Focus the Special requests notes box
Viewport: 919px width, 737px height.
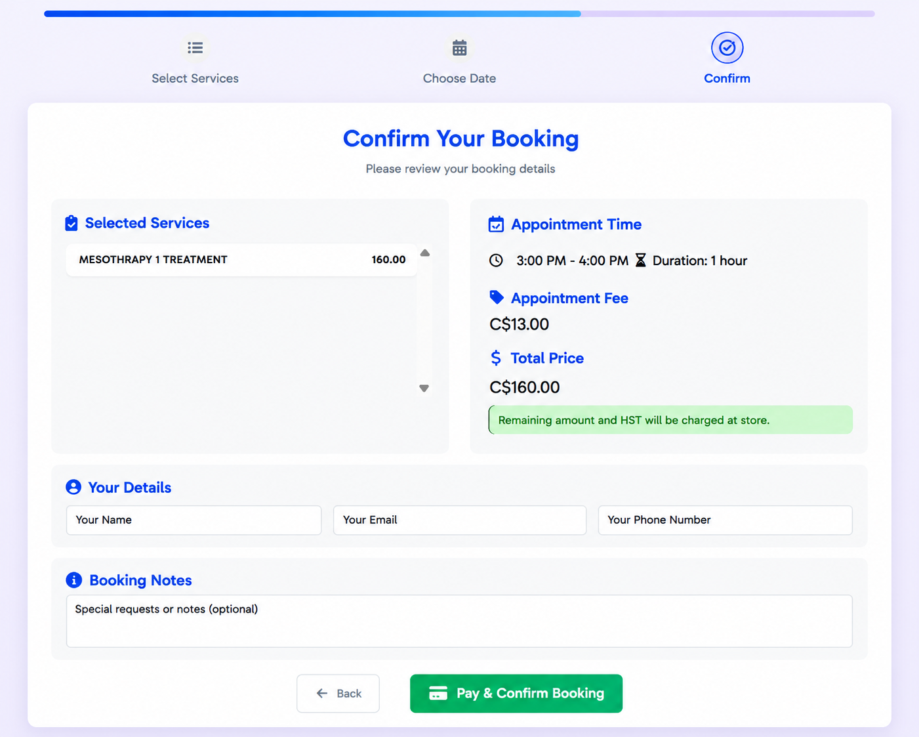459,621
